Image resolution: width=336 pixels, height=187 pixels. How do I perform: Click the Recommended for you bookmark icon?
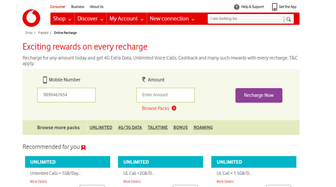click(83, 147)
